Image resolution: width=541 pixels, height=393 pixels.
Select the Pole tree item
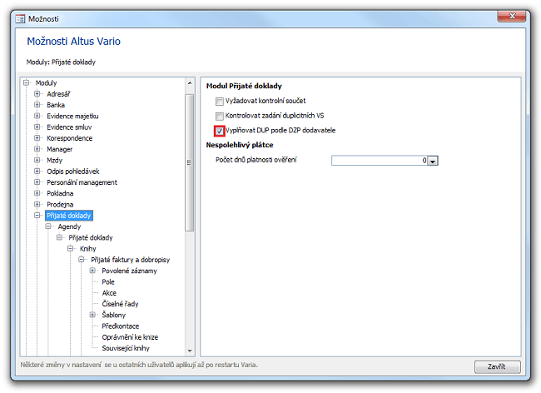pos(108,281)
